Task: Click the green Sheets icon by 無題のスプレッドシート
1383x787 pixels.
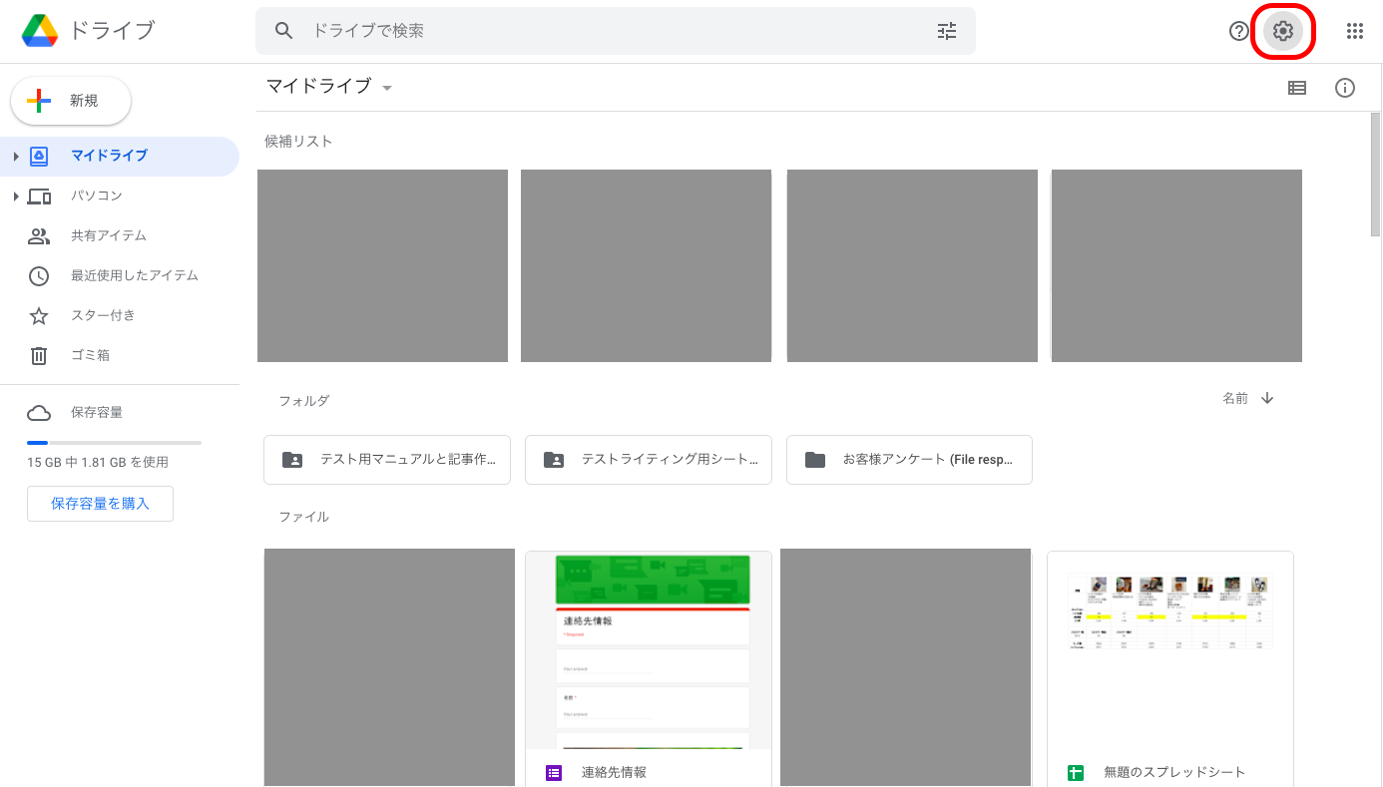Action: point(1076,772)
